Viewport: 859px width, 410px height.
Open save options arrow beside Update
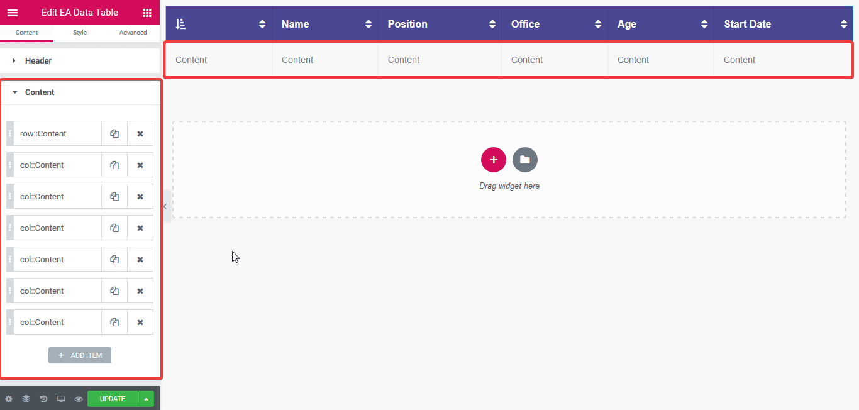pos(146,399)
